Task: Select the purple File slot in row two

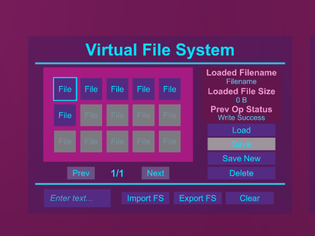Action: click(x=65, y=115)
